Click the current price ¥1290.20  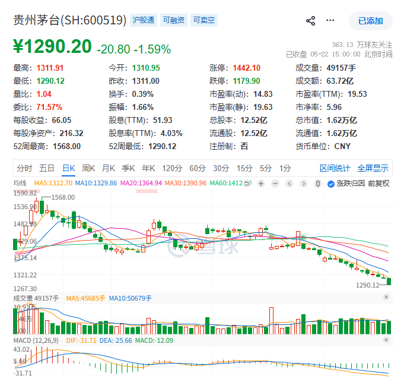point(53,46)
